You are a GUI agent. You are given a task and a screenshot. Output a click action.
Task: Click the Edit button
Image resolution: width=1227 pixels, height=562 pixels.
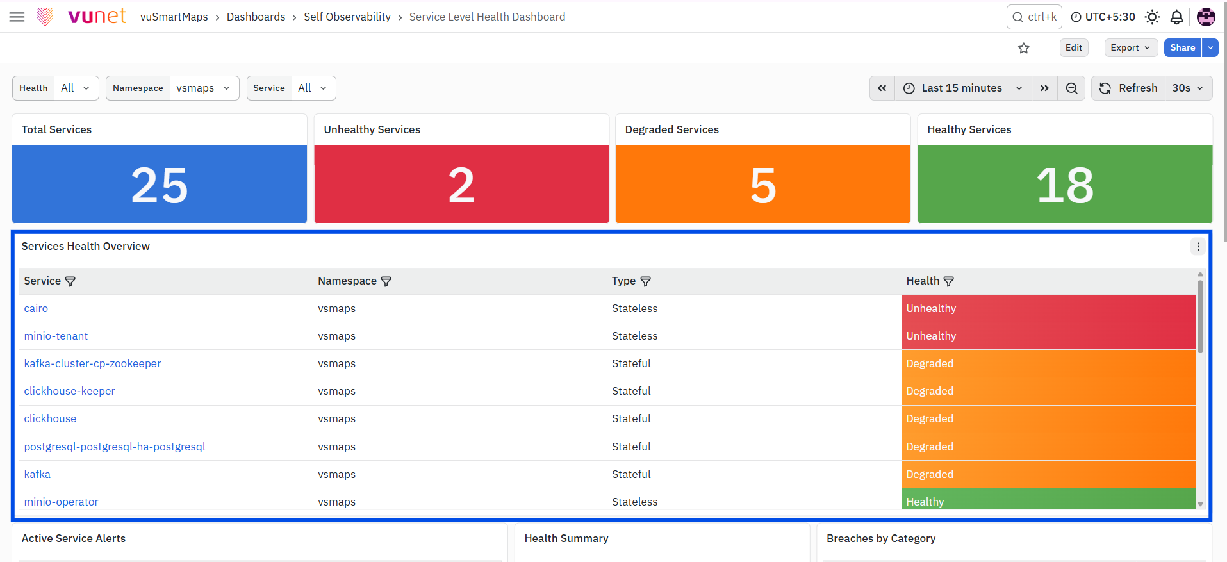pyautogui.click(x=1074, y=48)
